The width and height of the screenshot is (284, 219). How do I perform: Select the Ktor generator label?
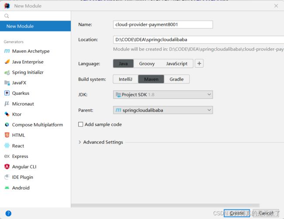coord(17,114)
